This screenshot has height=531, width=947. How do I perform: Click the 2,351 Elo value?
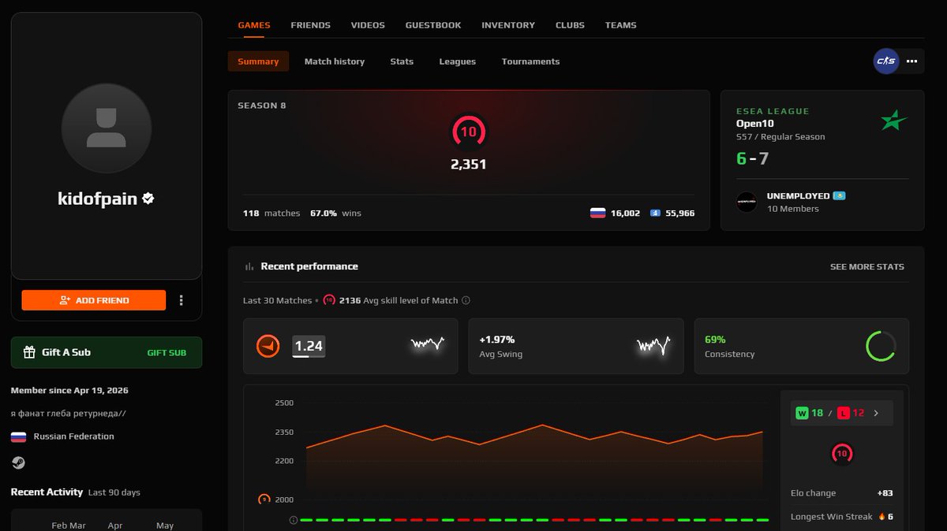[469, 165]
